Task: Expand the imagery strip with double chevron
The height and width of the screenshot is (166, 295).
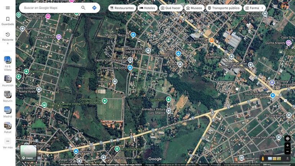Action: [x=287, y=158]
